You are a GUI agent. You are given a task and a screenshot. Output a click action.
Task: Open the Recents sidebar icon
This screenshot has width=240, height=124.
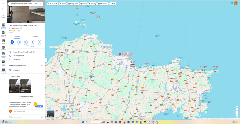click(x=3, y=16)
